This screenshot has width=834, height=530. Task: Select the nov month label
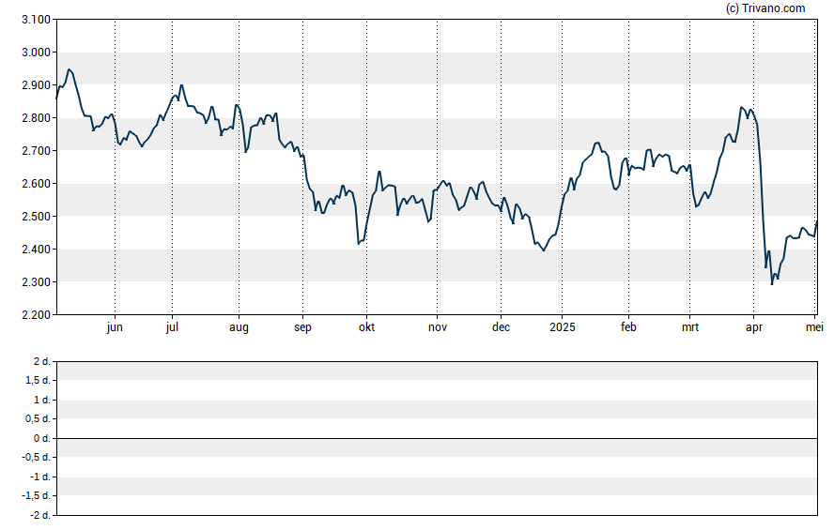(438, 327)
